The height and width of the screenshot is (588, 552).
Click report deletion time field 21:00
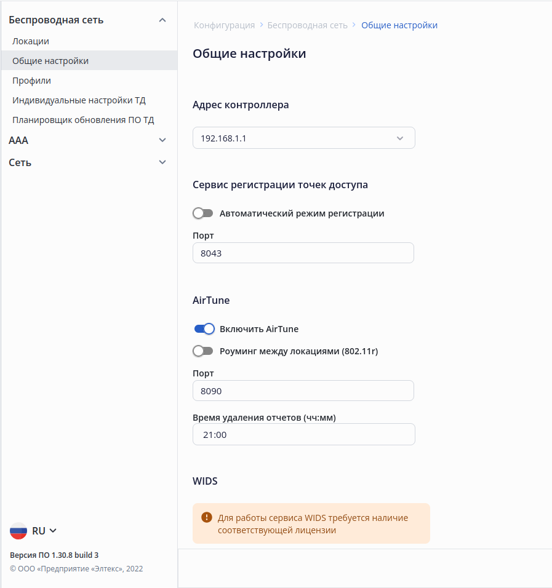click(x=304, y=434)
